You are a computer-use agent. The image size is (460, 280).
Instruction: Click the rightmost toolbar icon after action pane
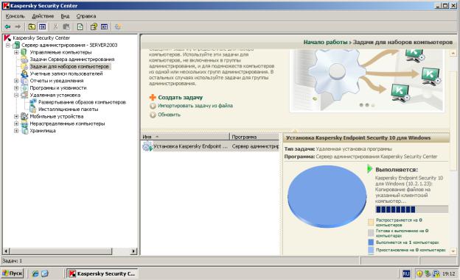[118, 26]
